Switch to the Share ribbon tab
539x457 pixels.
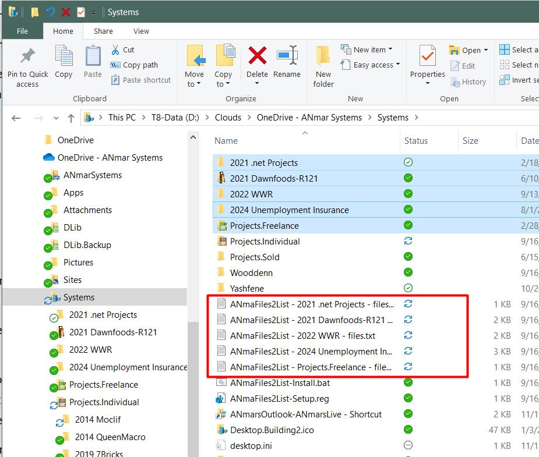(x=103, y=31)
